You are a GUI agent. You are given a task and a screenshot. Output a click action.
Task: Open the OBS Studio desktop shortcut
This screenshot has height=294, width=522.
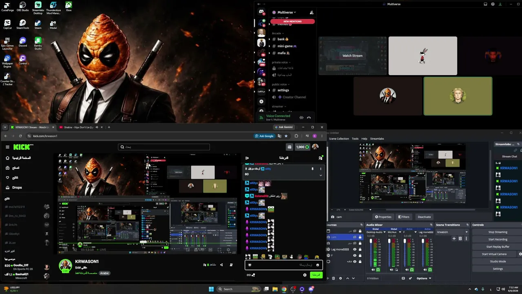(x=22, y=7)
